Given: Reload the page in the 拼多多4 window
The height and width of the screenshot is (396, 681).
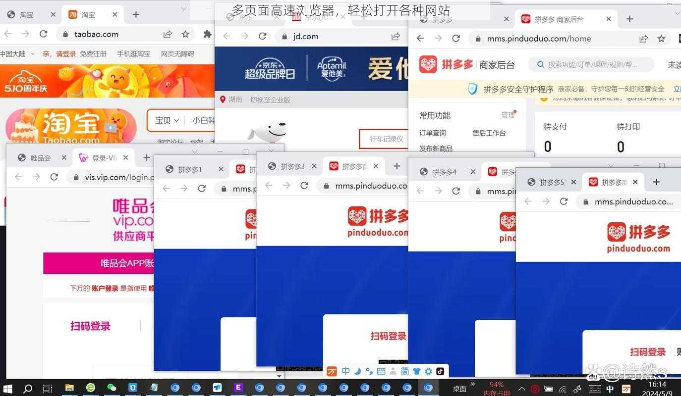Looking at the screenshot, I should click(x=456, y=191).
